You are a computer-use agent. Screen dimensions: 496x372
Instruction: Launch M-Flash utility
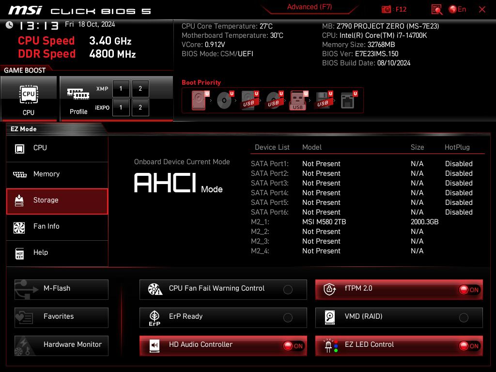tap(62, 290)
